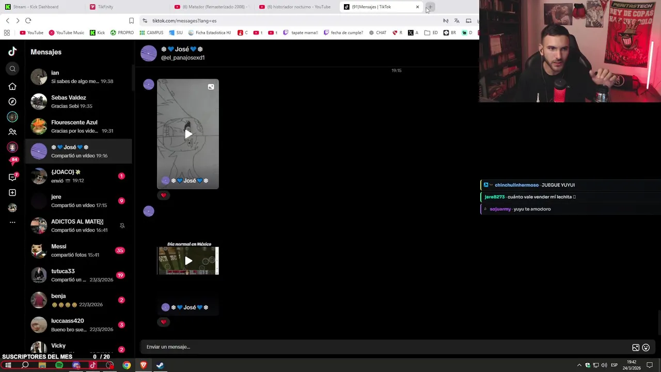The width and height of the screenshot is (661, 372).
Task: Open Steam from the taskbar
Action: point(160,365)
